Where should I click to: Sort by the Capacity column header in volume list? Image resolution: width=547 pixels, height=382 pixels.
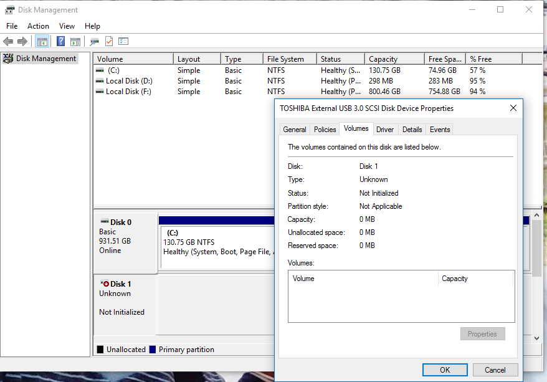(x=395, y=59)
